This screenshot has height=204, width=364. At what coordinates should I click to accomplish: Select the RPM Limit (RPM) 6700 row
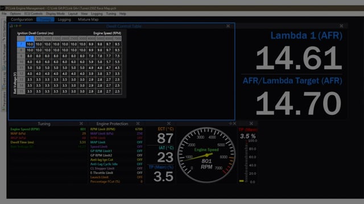point(116,129)
